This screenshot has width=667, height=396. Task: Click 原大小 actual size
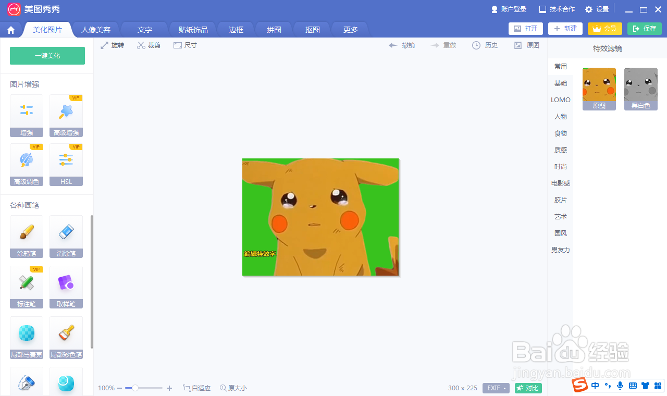233,388
